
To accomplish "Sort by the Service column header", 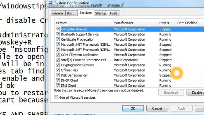I will [x=83, y=23].
